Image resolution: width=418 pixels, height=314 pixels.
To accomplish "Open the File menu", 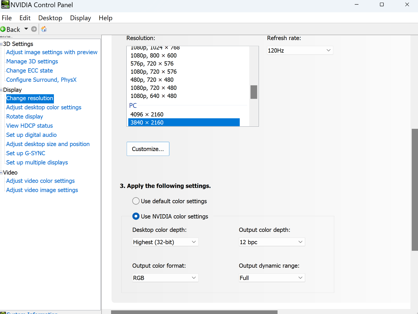I will click(x=7, y=18).
